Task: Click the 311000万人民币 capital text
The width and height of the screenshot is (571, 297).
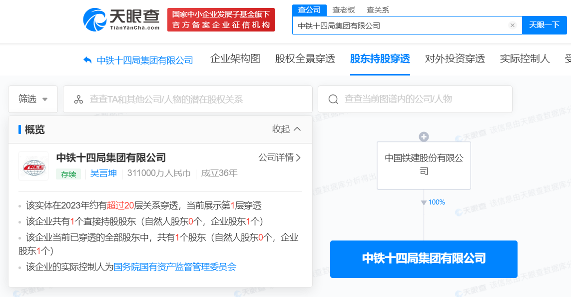Action: click(x=159, y=173)
